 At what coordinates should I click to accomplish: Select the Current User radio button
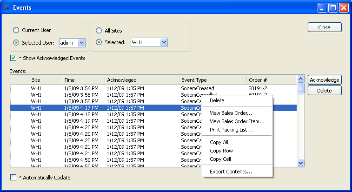point(16,30)
